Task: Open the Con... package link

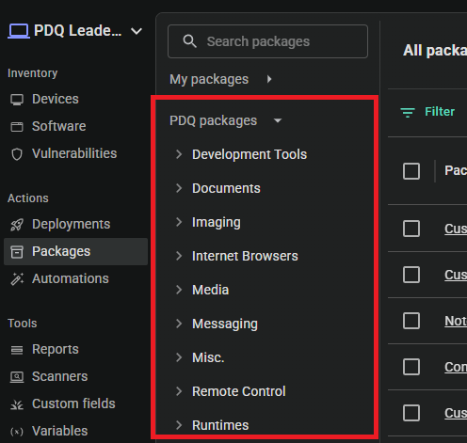Action: coord(456,367)
